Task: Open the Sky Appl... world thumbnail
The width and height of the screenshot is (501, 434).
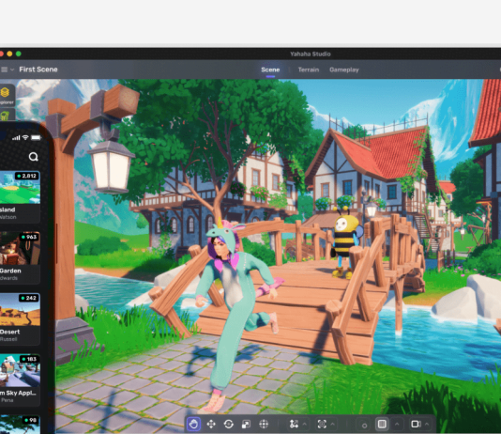Action: (x=20, y=371)
